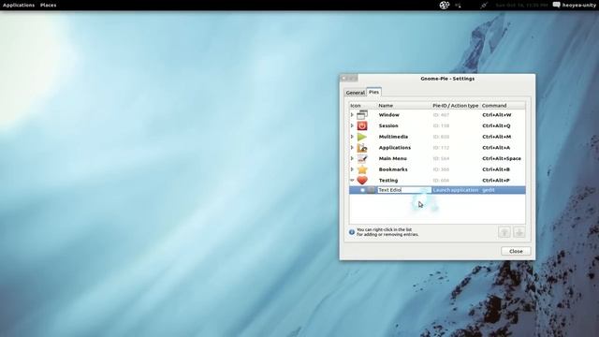Click the Gnome-Pie tray icon in top panel
The width and height of the screenshot is (599, 337).
(445, 5)
